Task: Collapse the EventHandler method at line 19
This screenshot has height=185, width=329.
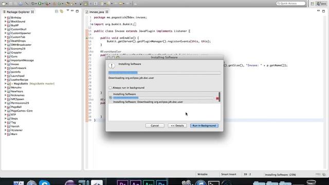Action: point(93,51)
